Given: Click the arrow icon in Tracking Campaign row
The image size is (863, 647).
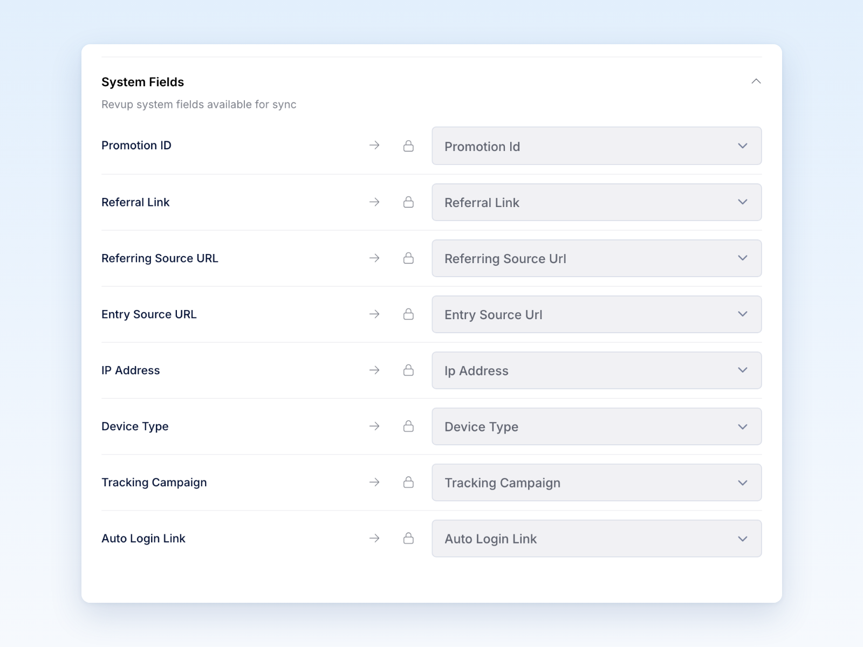Looking at the screenshot, I should 374,483.
